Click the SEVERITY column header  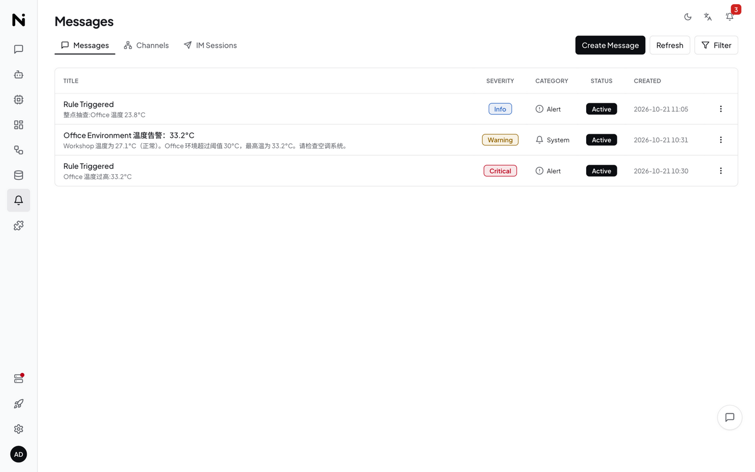[500, 81]
